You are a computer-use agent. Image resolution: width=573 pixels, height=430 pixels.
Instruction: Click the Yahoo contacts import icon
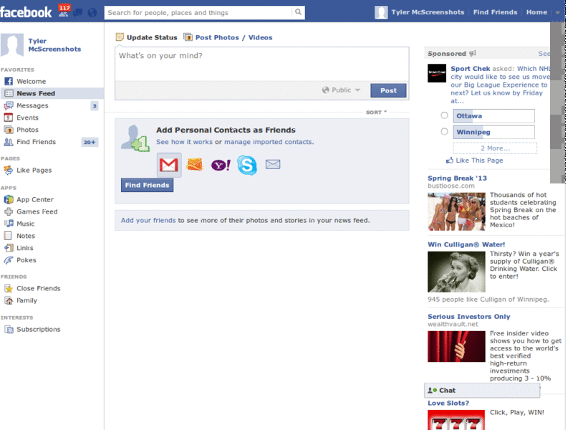point(221,165)
